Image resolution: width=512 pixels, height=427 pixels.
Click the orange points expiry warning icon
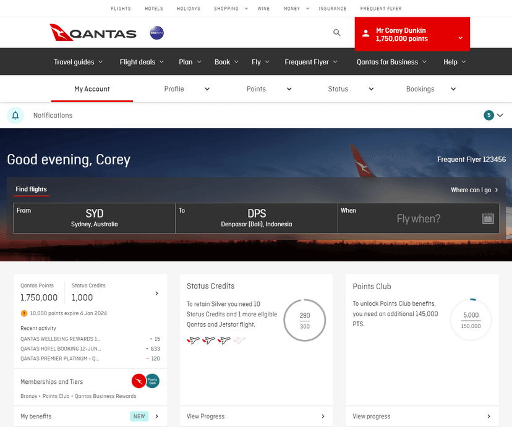pos(24,313)
